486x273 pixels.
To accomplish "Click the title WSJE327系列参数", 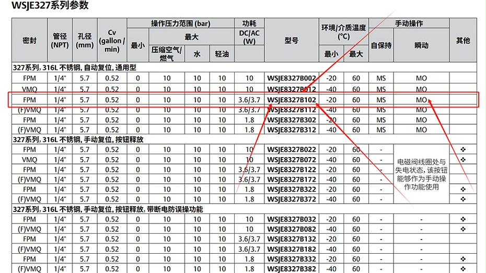I will [50, 5].
